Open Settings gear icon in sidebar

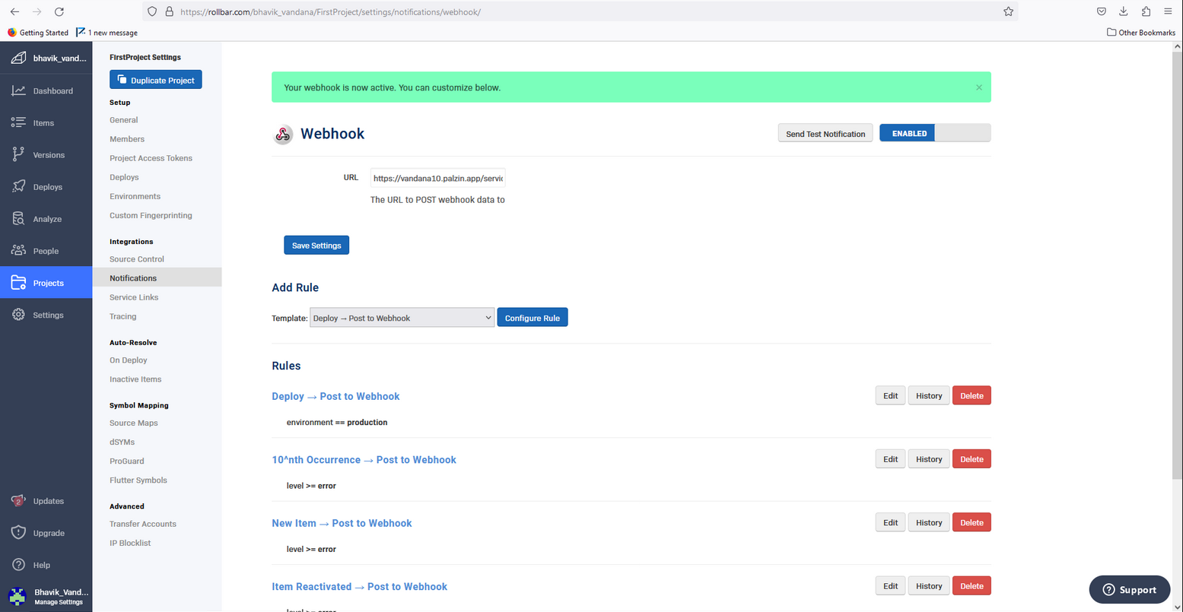coord(18,315)
